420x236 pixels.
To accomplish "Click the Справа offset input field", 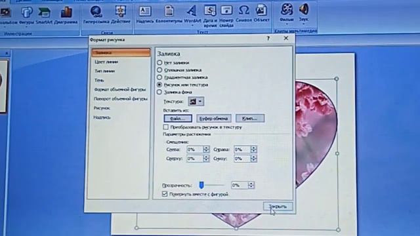I will click(x=242, y=149).
